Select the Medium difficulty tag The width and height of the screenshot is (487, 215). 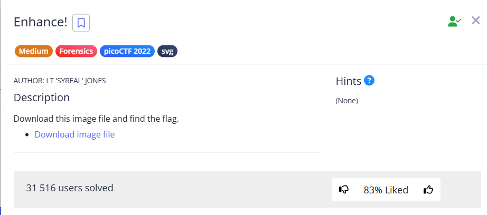pyautogui.click(x=34, y=51)
